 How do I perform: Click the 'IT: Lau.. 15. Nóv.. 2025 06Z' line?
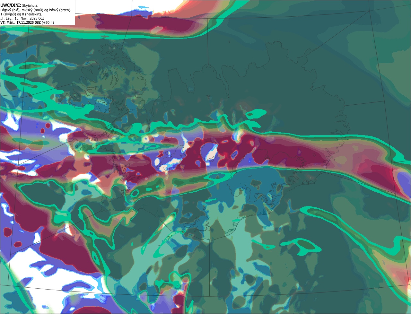pyautogui.click(x=22, y=18)
